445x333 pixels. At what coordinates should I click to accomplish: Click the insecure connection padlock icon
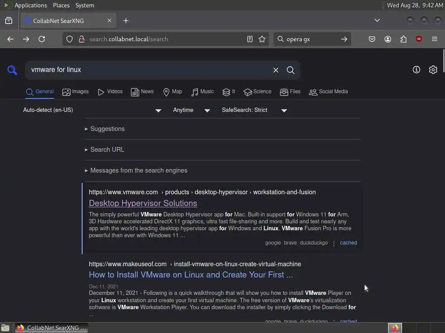(82, 39)
